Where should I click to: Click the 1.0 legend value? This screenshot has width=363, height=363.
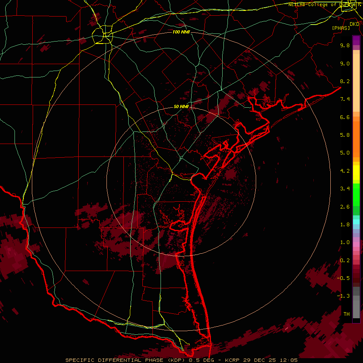345,242
